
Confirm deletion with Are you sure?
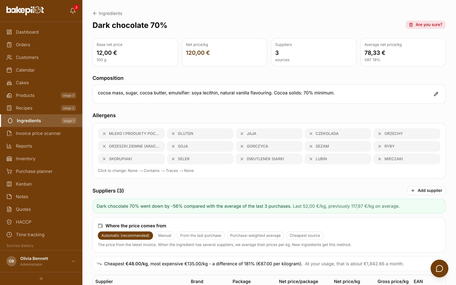pyautogui.click(x=426, y=25)
